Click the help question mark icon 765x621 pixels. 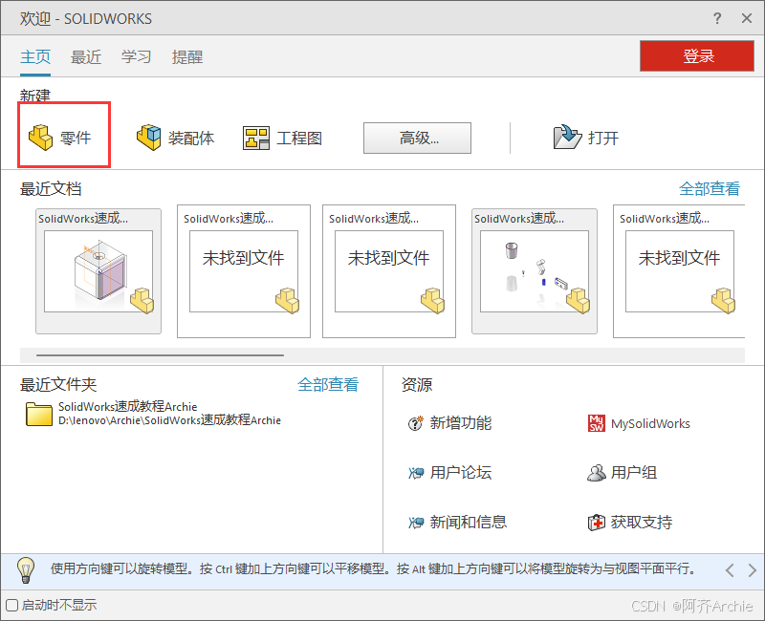tap(716, 18)
